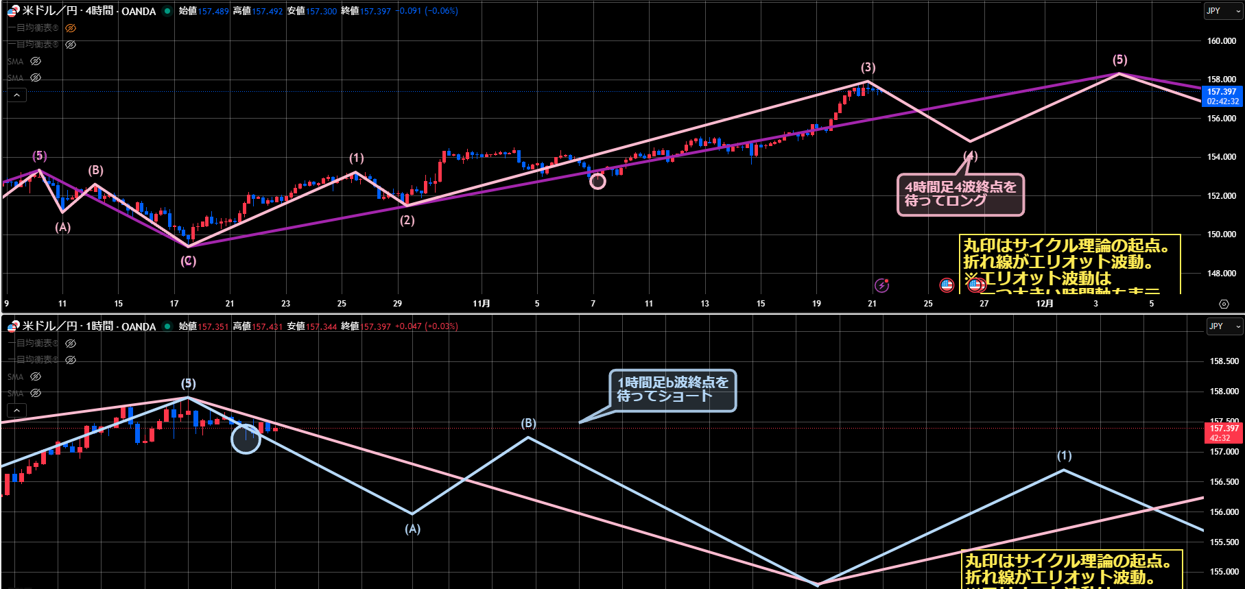This screenshot has width=1245, height=589.
Task: Click the USD/JPY flag icon in bottom chart
Action: pyautogui.click(x=12, y=326)
